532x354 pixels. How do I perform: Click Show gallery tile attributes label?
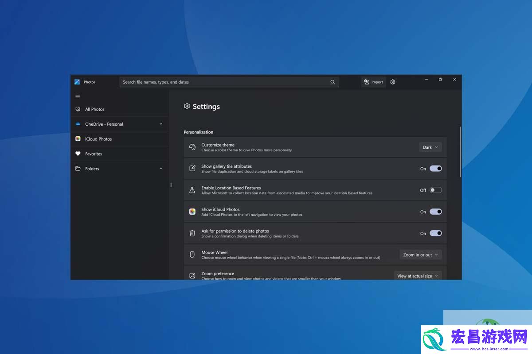227,166
